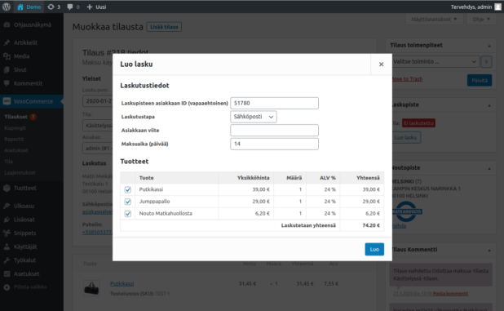Toggle the Nouto Matkahuollosta checkbox
This screenshot has height=311, width=504.
[127, 214]
